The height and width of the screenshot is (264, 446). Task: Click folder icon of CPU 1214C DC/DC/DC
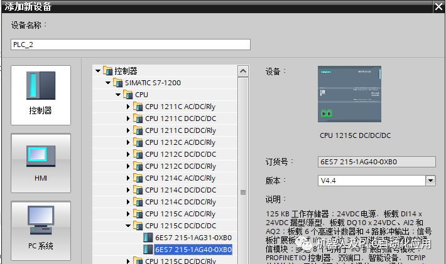[x=138, y=190]
